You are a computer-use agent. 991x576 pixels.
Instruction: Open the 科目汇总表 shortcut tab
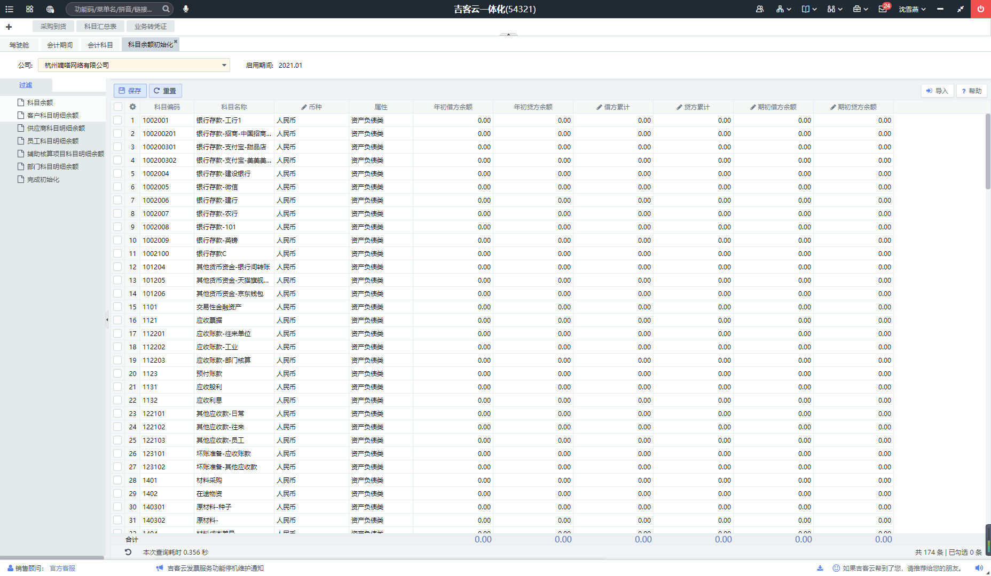[100, 26]
